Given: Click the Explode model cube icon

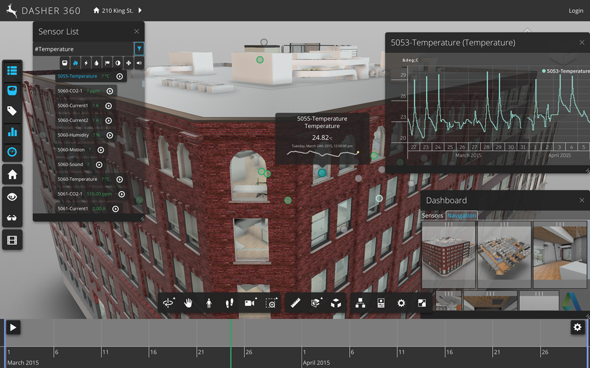Looking at the screenshot, I should (336, 303).
